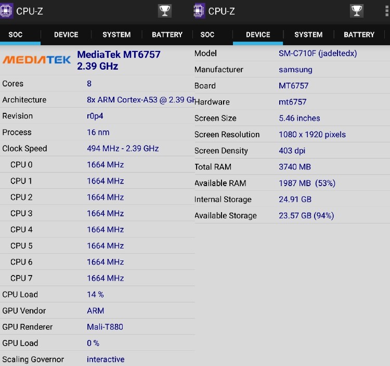Click the CPU 7 row
The image size is (390, 366).
tap(98, 278)
